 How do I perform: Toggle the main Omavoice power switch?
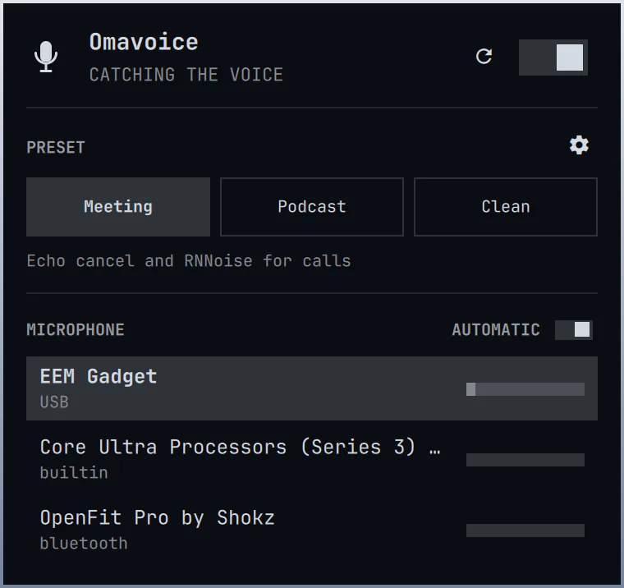point(553,57)
